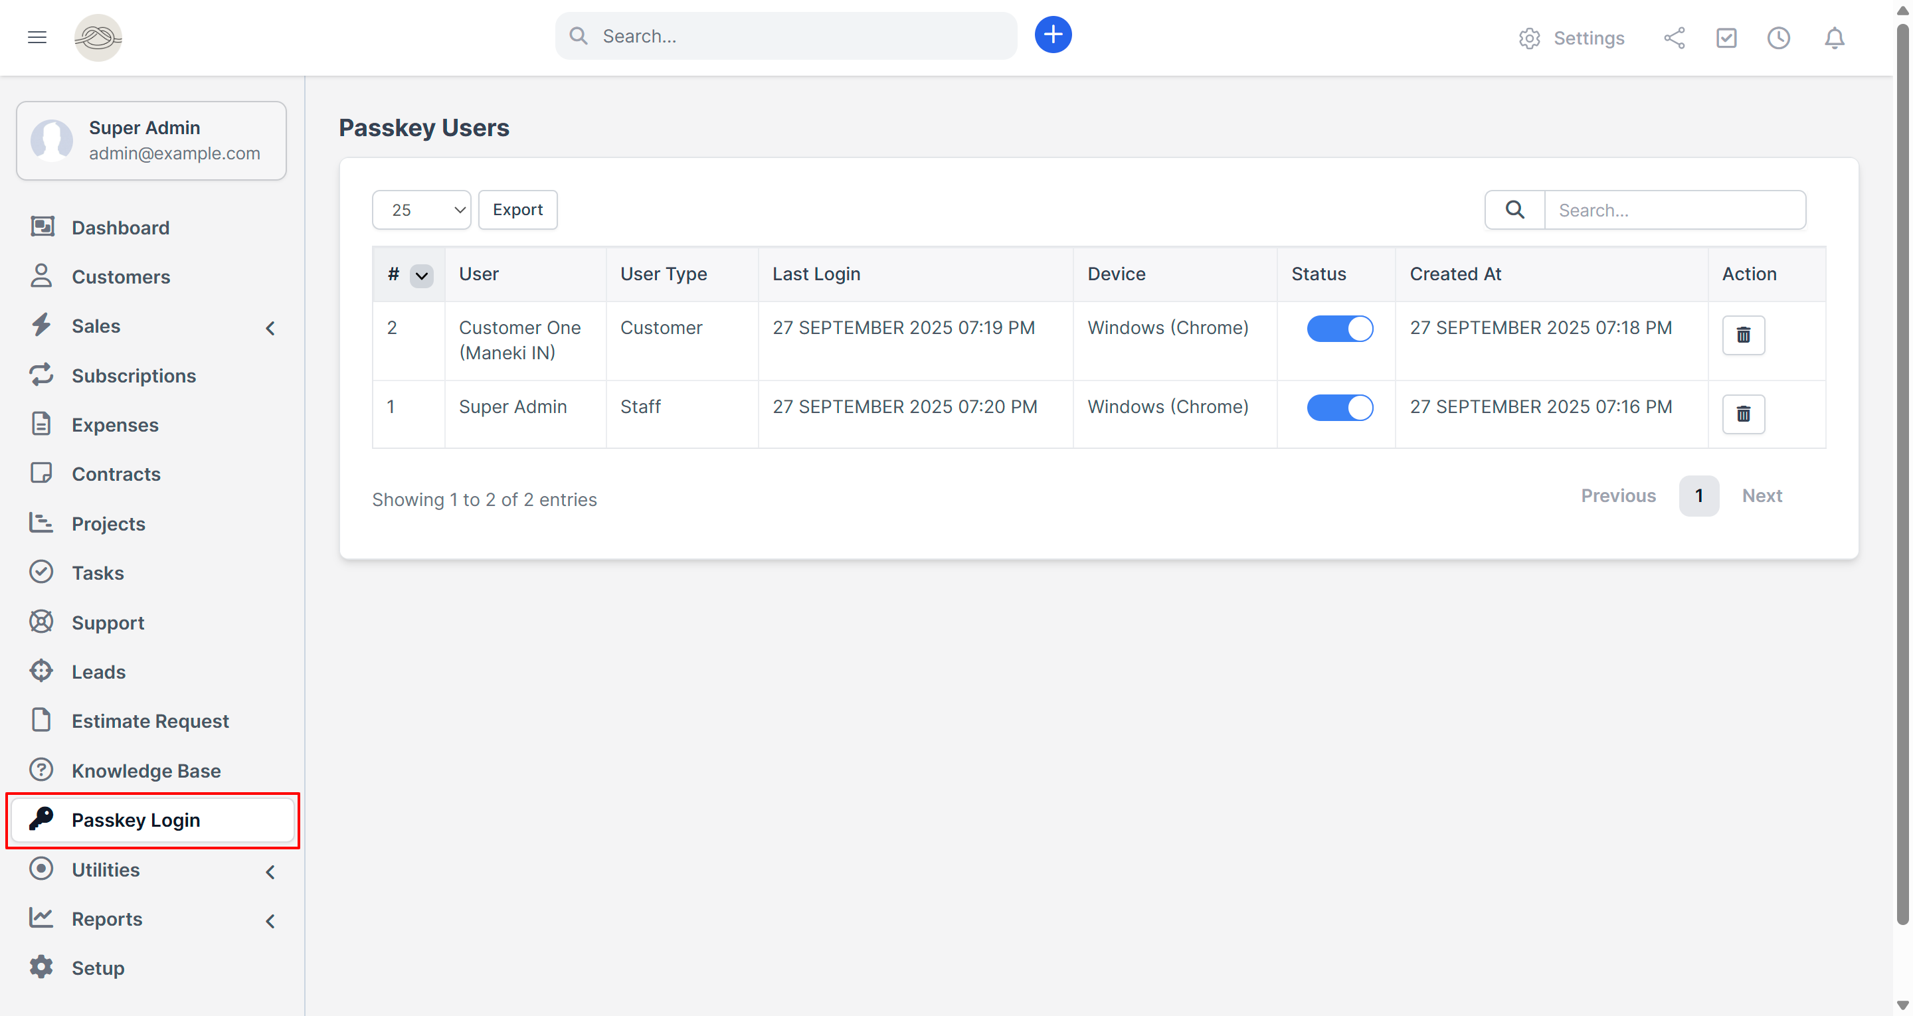Open the todo checkbox icon in header
Image resolution: width=1913 pixels, height=1016 pixels.
click(x=1726, y=38)
